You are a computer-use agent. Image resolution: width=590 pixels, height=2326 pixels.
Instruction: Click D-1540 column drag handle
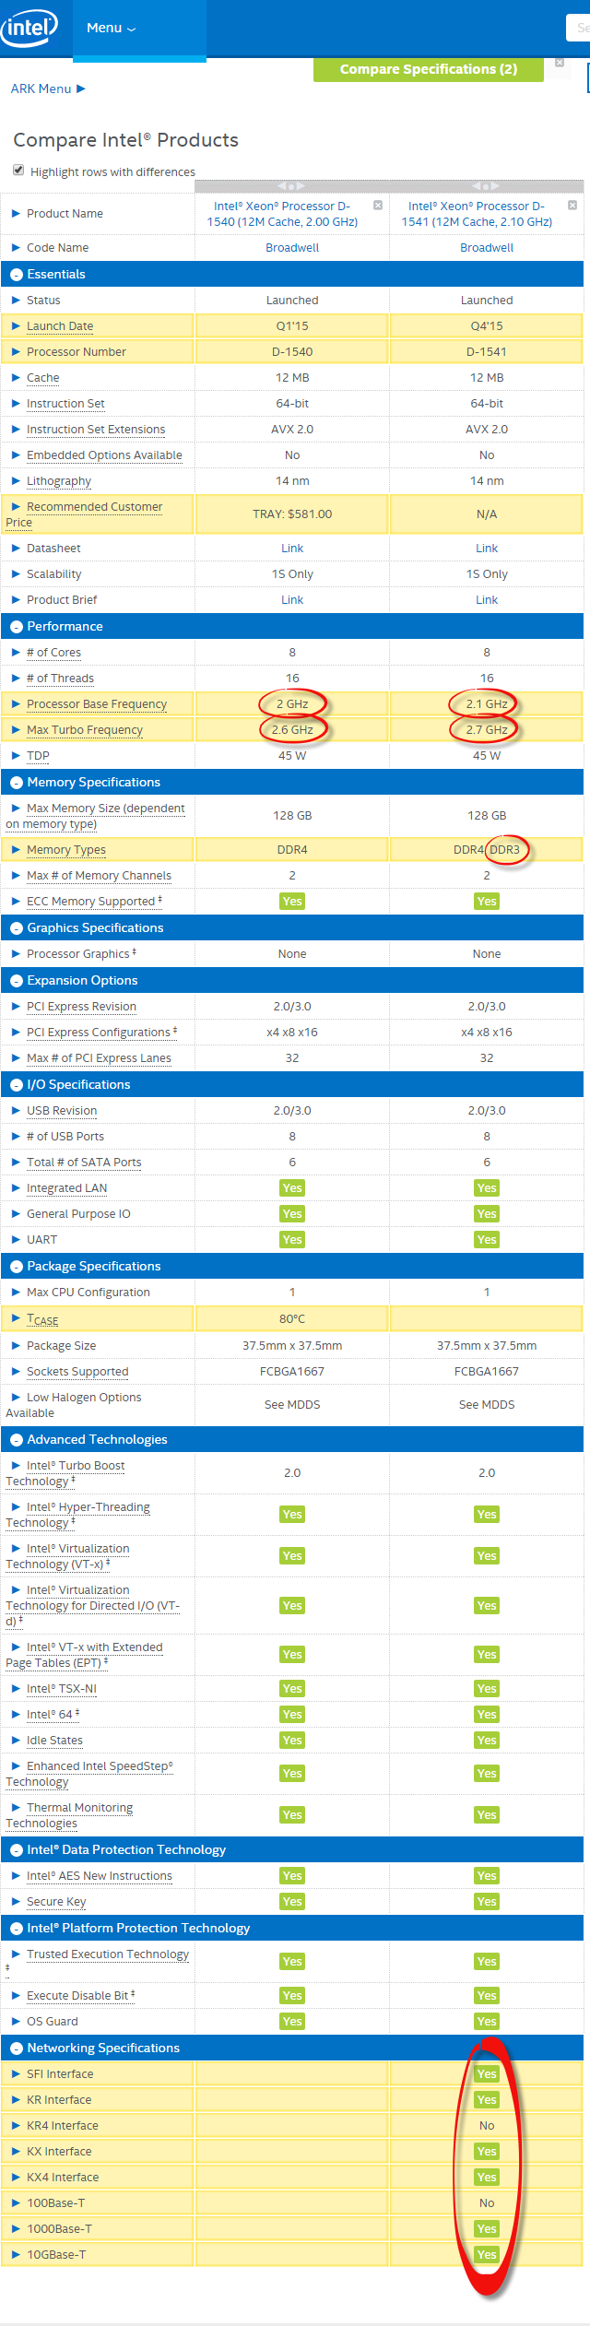291,186
